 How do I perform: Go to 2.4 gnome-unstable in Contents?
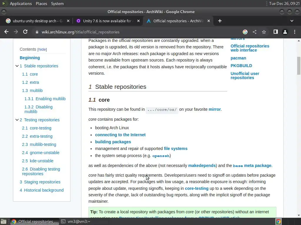tap(41, 153)
